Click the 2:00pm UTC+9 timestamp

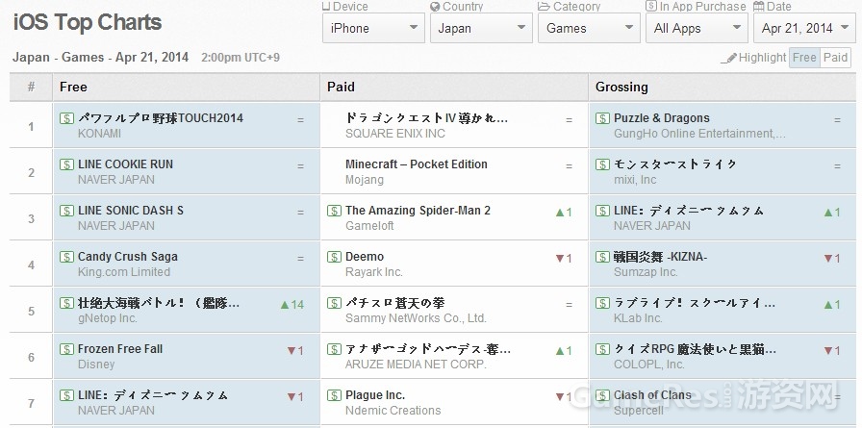[x=241, y=58]
